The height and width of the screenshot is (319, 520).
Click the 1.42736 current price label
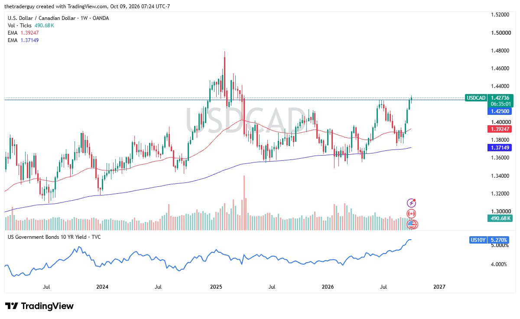[x=501, y=98]
